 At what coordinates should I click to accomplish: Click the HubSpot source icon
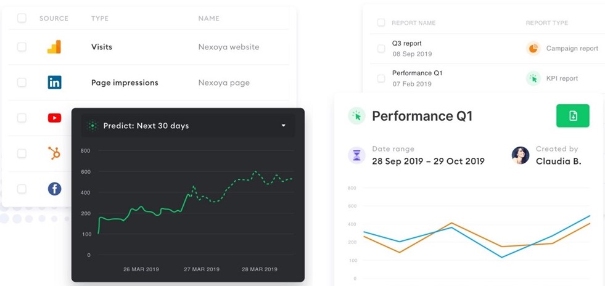[x=54, y=153]
